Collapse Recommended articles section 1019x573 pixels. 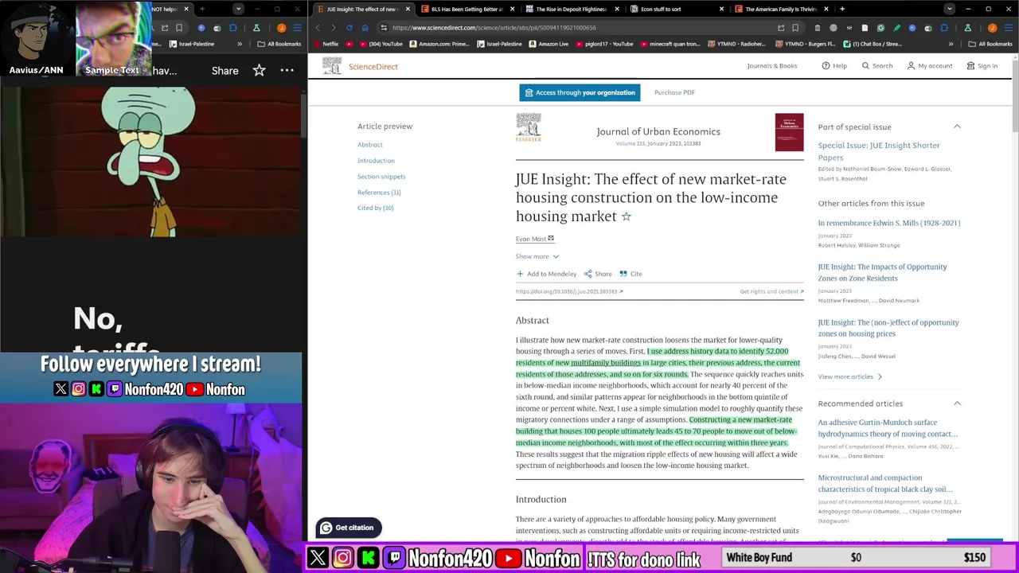click(x=957, y=403)
